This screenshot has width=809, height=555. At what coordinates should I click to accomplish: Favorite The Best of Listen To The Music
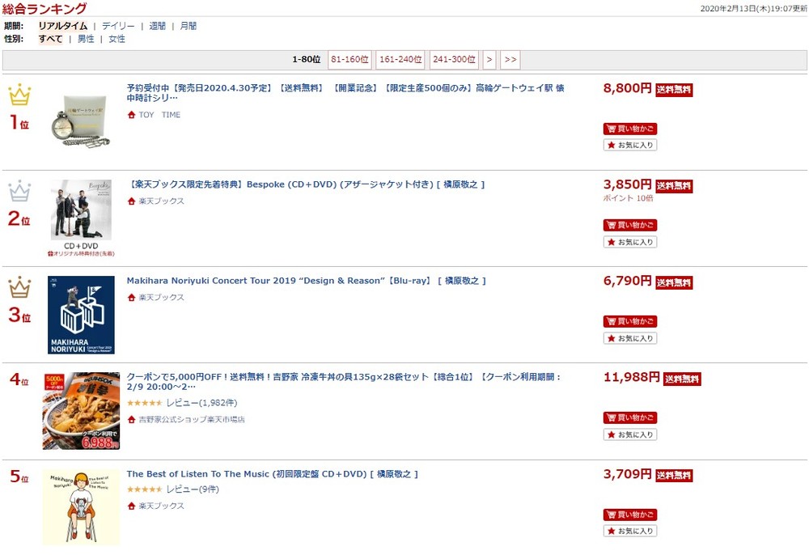tap(630, 531)
